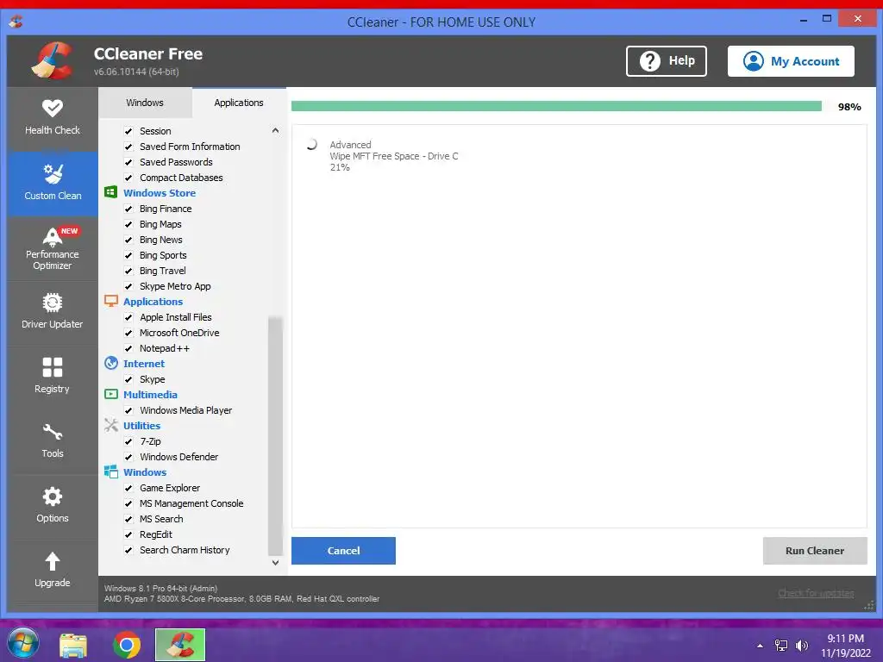Screen dimensions: 883x662
Task: Click the title bar CCleaner icon
Action: click(16, 22)
